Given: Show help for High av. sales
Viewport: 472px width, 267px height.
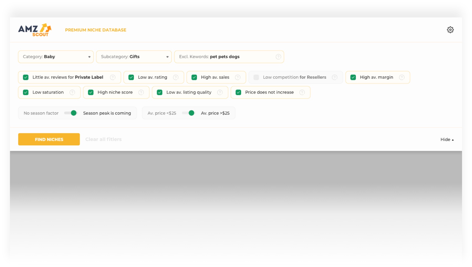Looking at the screenshot, I should pyautogui.click(x=238, y=77).
